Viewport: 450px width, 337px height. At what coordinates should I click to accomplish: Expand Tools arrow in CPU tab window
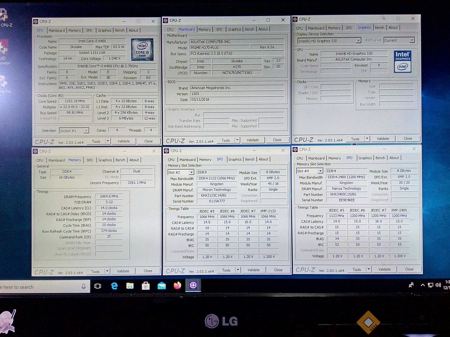[108, 141]
